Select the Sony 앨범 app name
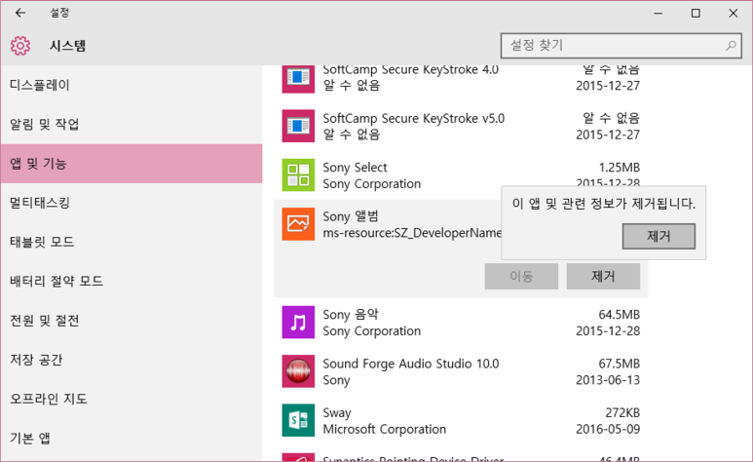The width and height of the screenshot is (753, 462). (351, 216)
